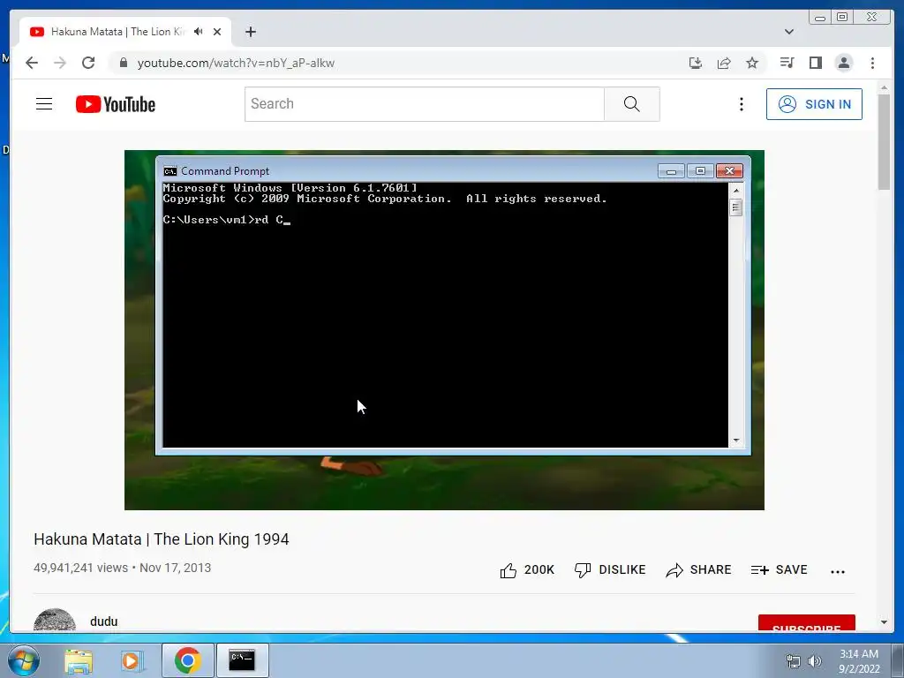The height and width of the screenshot is (678, 904).
Task: Click the 49,941,241 views text
Action: click(80, 568)
